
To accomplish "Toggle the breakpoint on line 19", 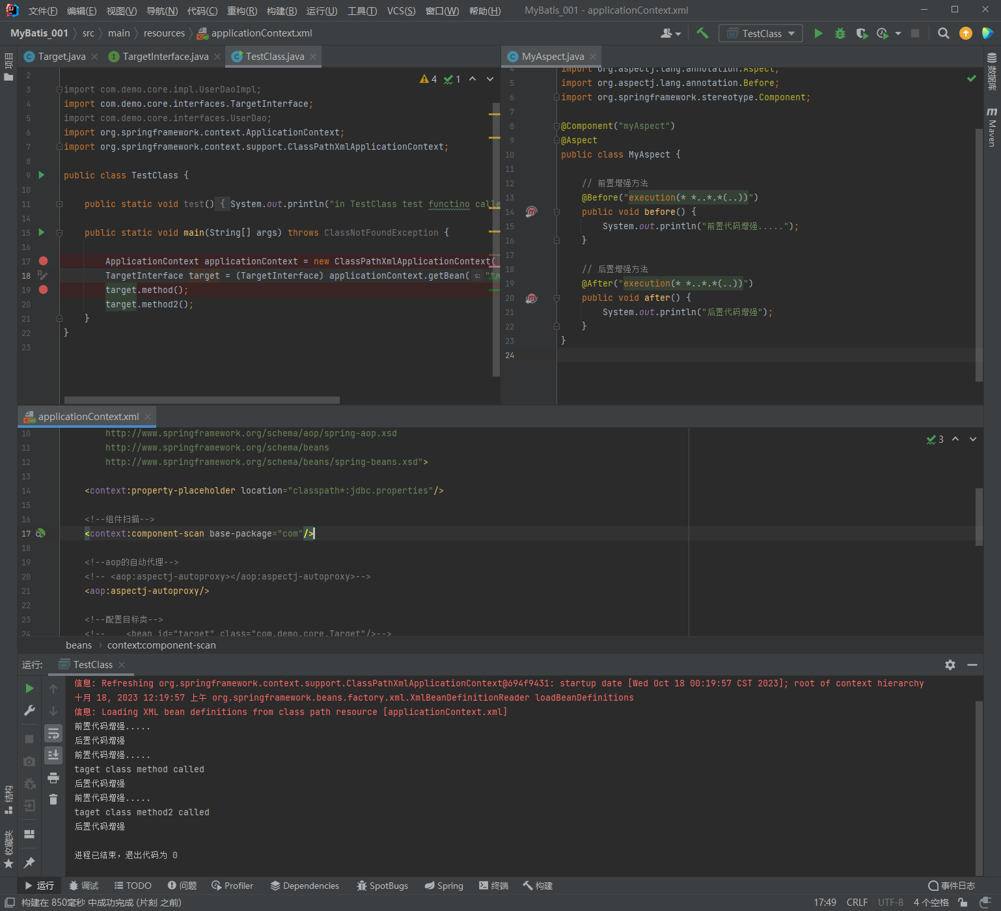I will pyautogui.click(x=43, y=290).
